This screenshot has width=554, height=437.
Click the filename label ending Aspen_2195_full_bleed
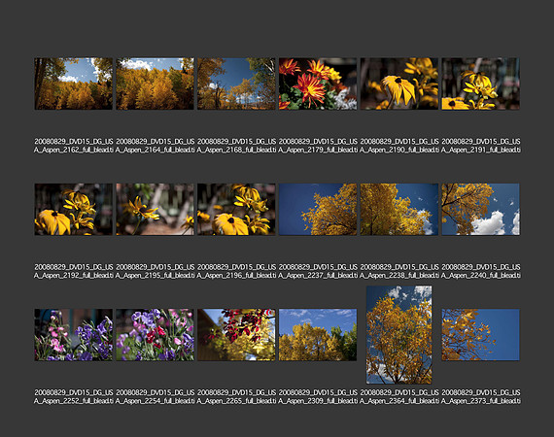(x=155, y=271)
